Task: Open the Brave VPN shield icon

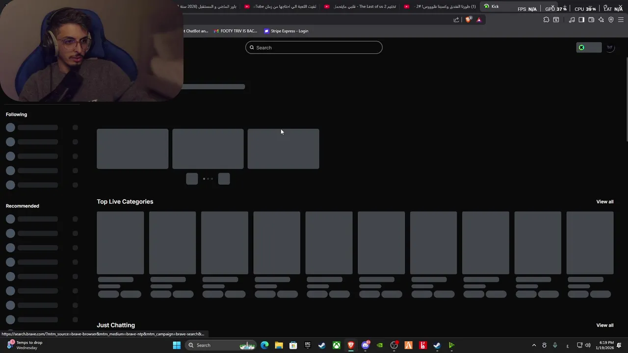Action: [611, 20]
